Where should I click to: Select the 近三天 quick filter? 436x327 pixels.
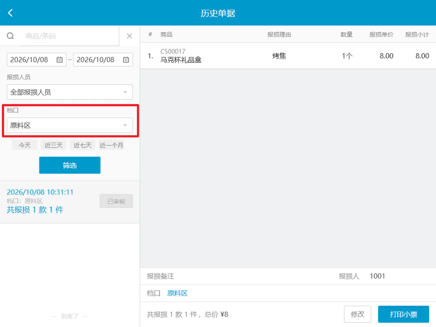[x=53, y=145]
